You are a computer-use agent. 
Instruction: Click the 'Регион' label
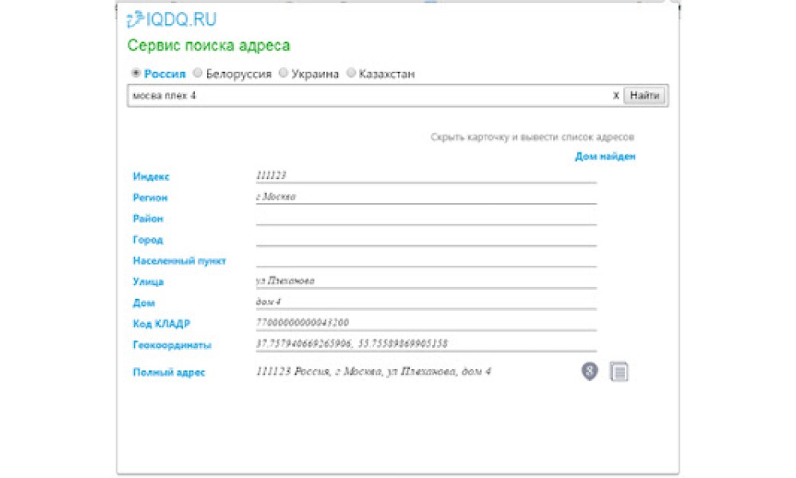coord(150,198)
